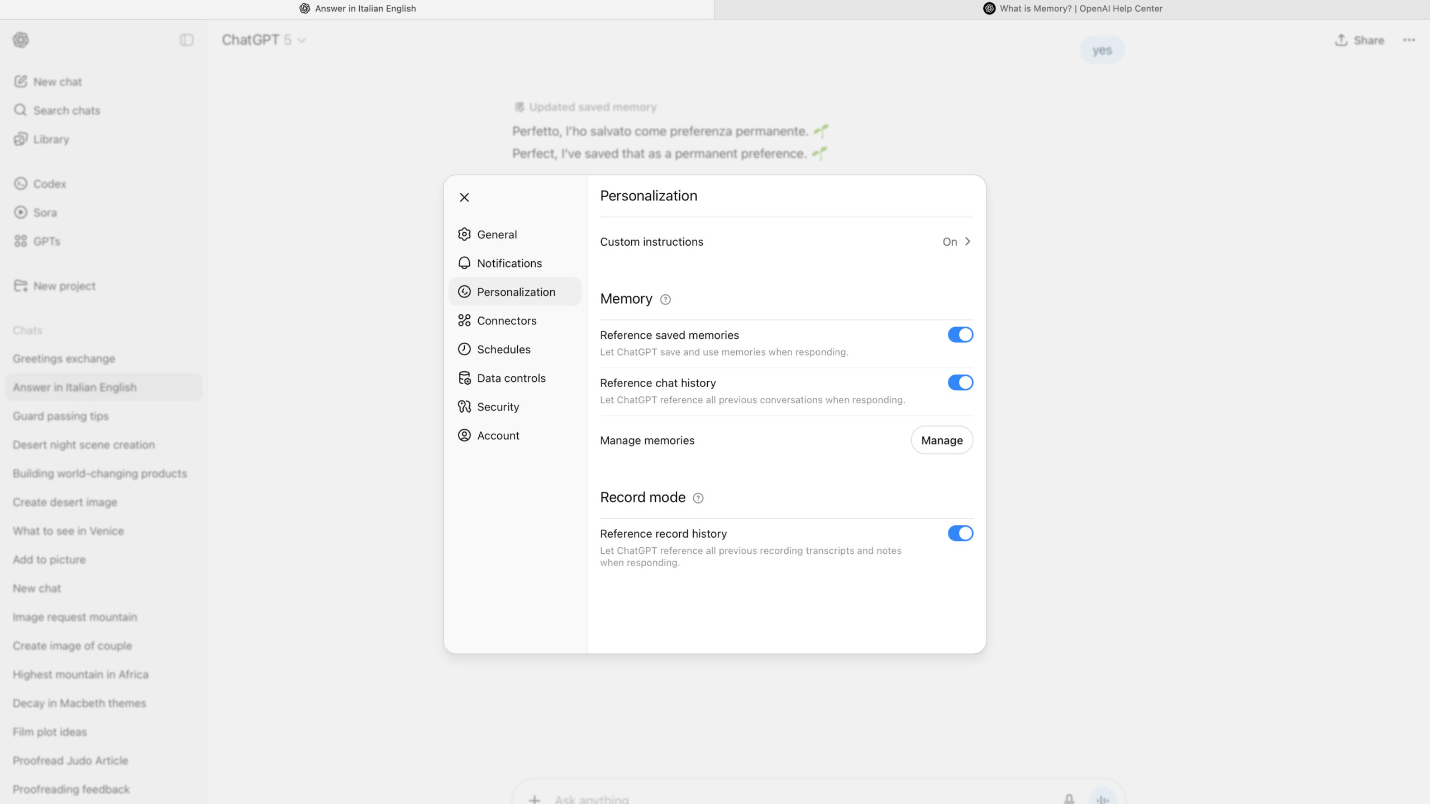Turn off Reference chat history toggle

pos(960,383)
